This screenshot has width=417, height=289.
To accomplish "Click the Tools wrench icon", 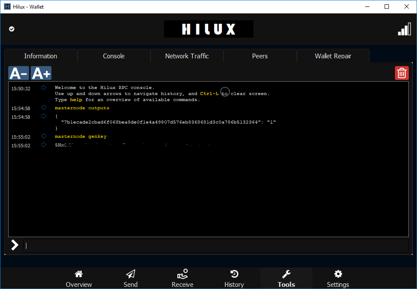I will pyautogui.click(x=286, y=273).
